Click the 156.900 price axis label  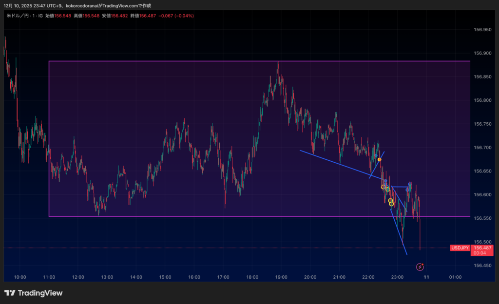pyautogui.click(x=482, y=53)
